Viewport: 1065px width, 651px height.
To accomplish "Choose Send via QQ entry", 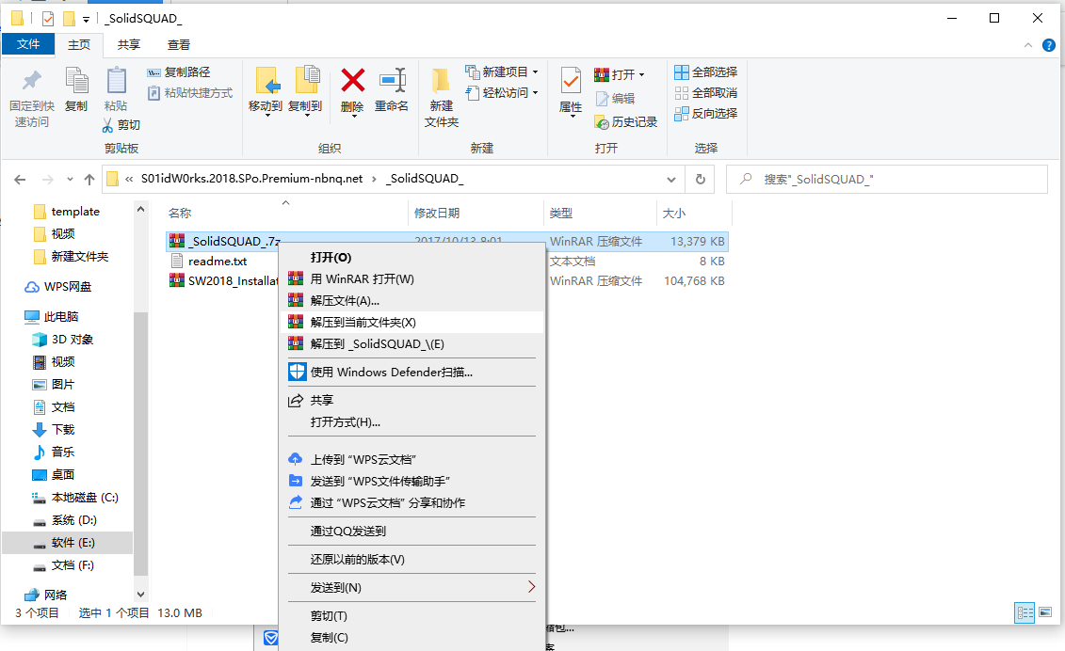I will (411, 531).
